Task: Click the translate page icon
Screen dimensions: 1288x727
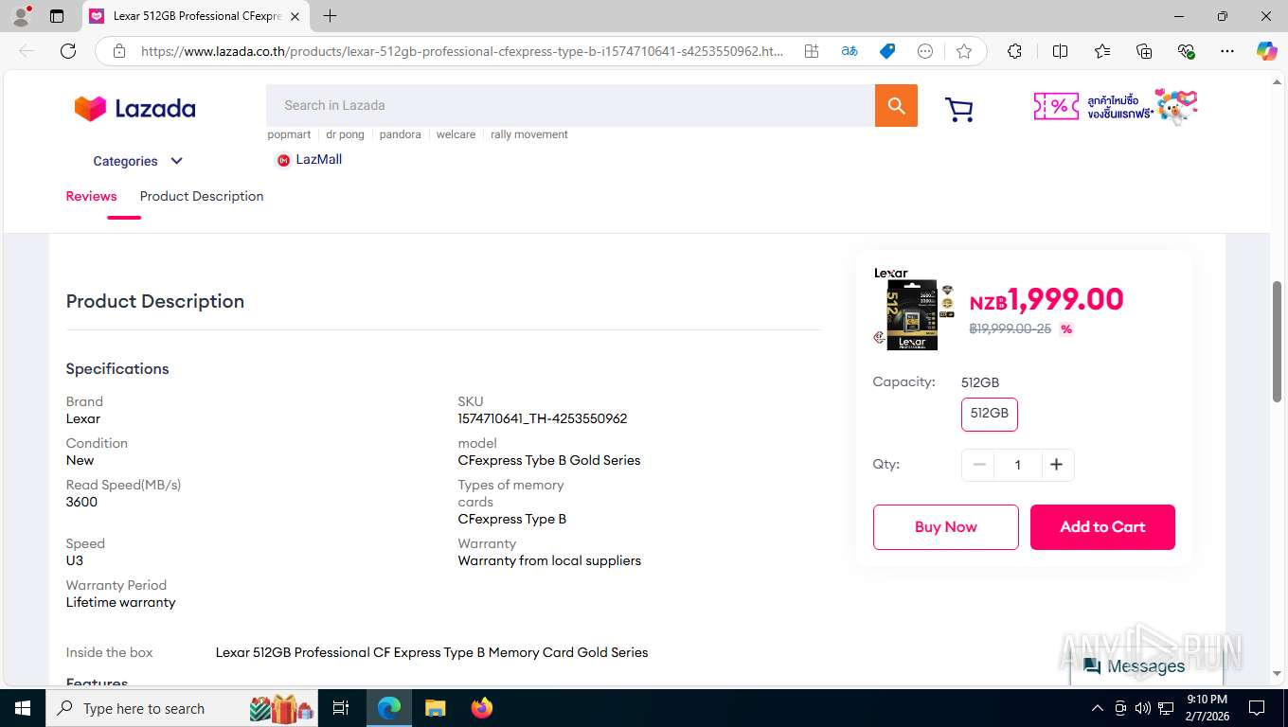Action: (x=850, y=51)
